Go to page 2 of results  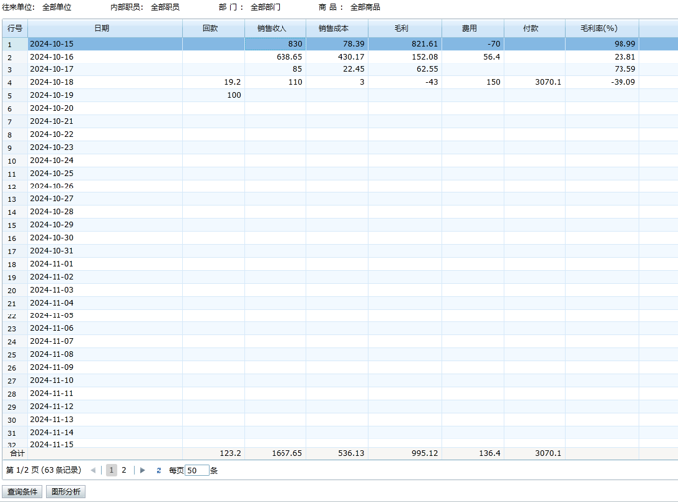tap(124, 471)
